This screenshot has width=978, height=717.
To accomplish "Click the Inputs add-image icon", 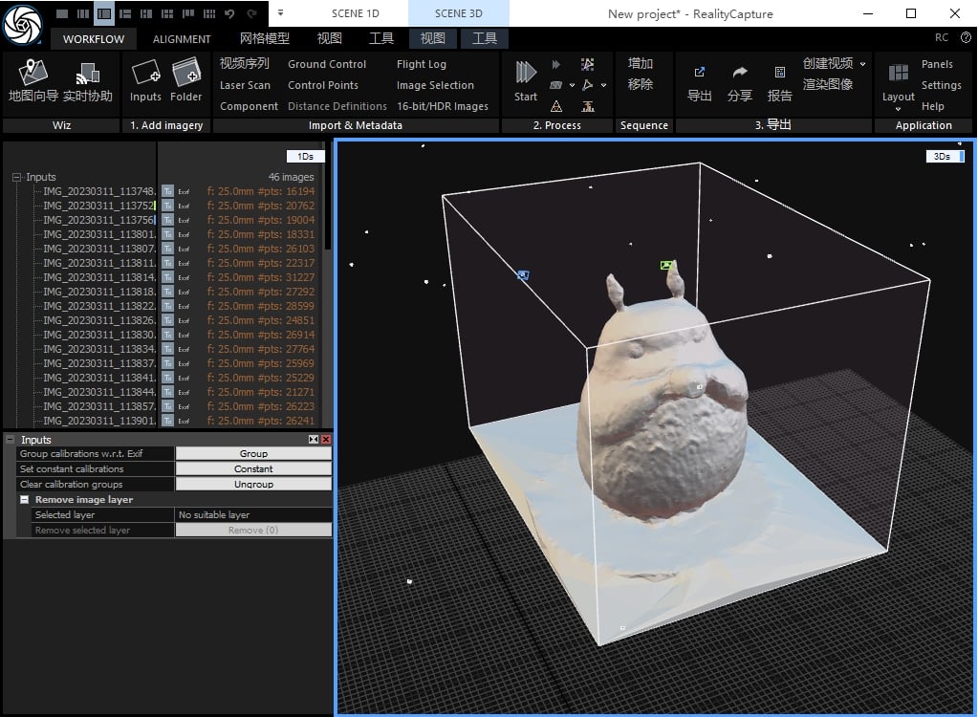I will point(146,72).
